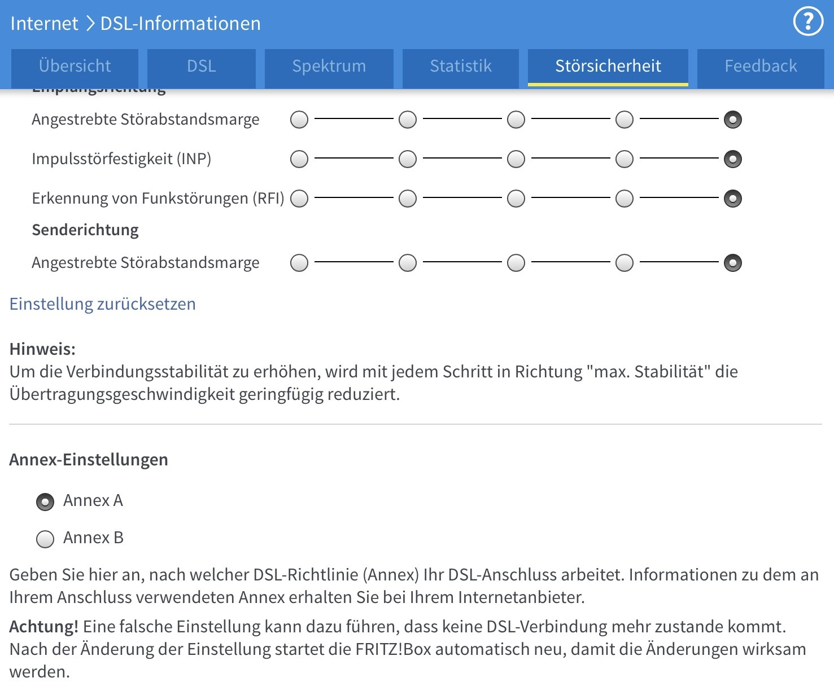Select the Annex A radio button
The height and width of the screenshot is (691, 834).
[45, 501]
